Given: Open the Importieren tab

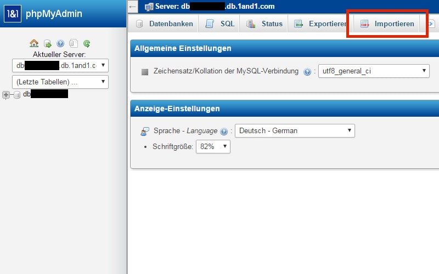Looking at the screenshot, I should click(387, 24).
